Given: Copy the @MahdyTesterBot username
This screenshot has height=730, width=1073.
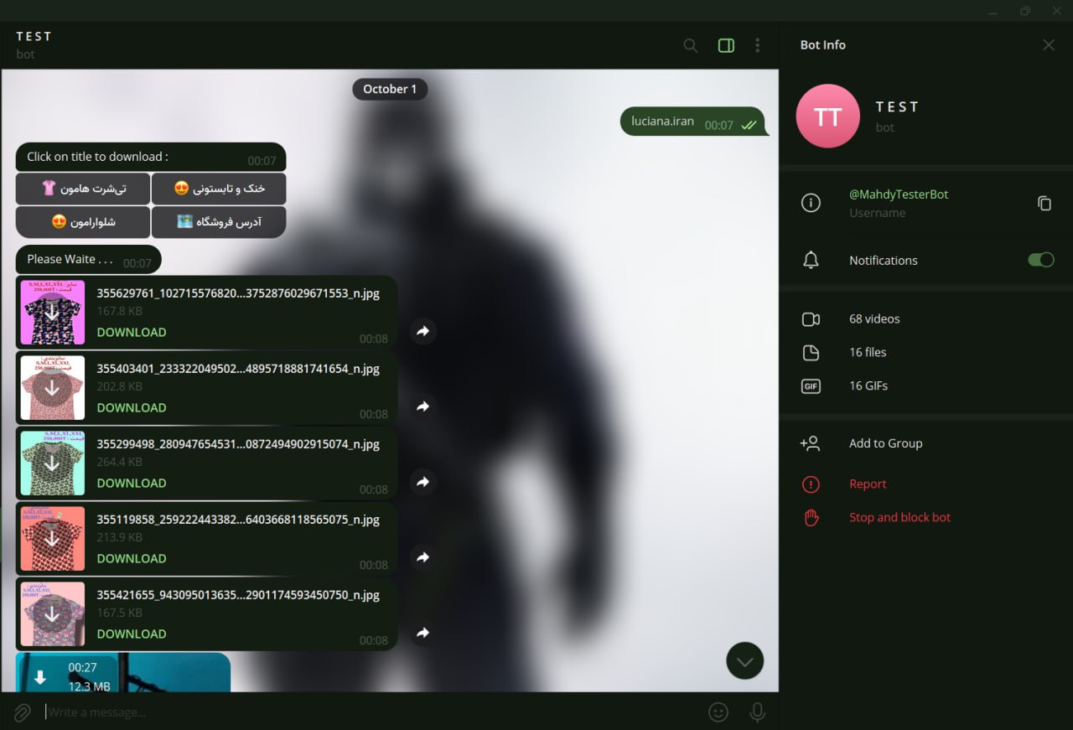Looking at the screenshot, I should click(x=1044, y=203).
